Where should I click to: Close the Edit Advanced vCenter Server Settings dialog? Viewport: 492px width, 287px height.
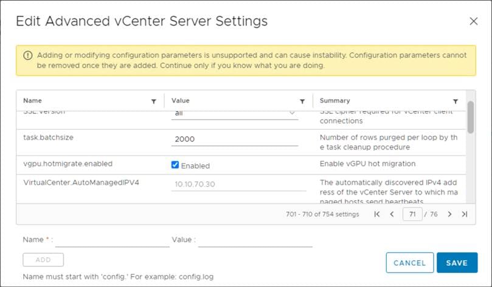[x=474, y=21]
